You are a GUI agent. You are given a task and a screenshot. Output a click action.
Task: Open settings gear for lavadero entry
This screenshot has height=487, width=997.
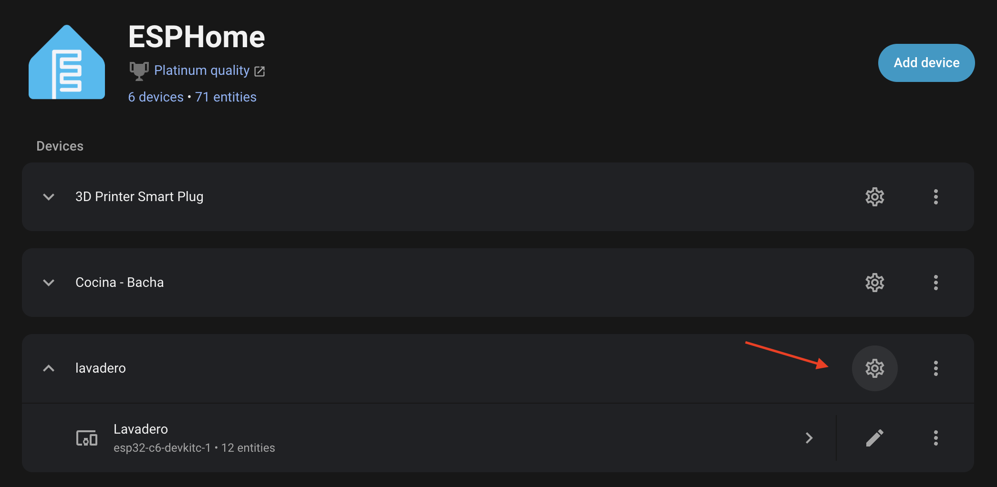click(874, 368)
